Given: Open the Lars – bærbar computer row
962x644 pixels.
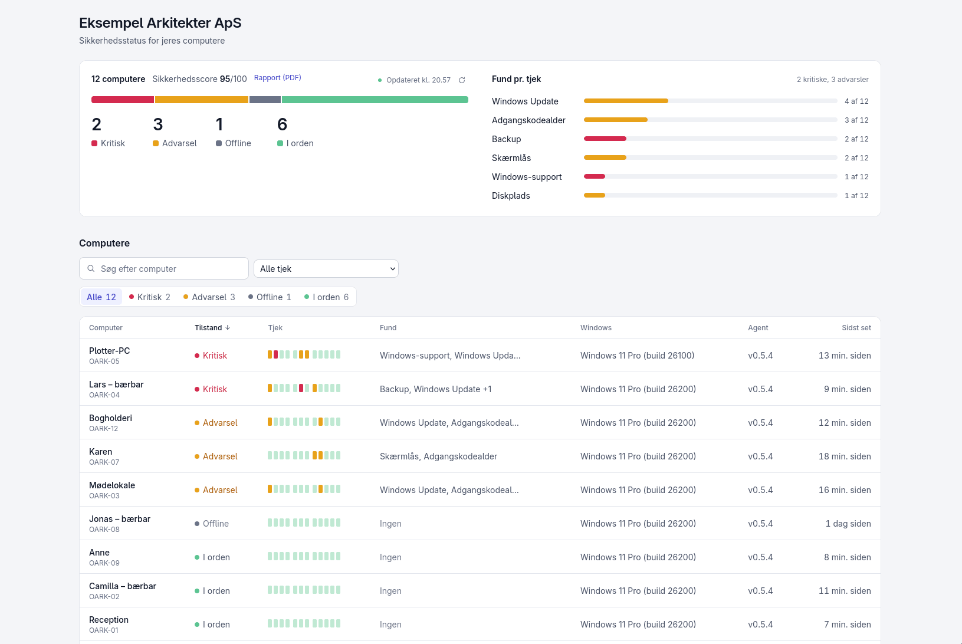Looking at the screenshot, I should point(480,389).
